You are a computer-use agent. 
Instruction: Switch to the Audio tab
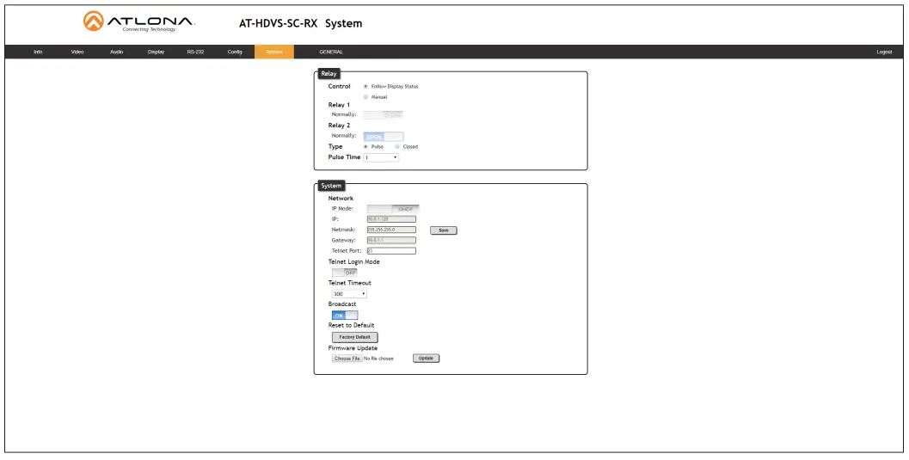(116, 52)
